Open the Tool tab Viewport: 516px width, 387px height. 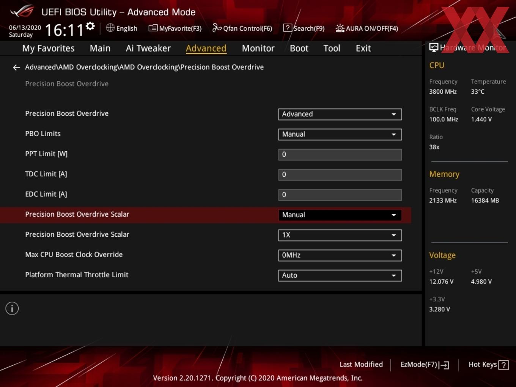point(332,48)
